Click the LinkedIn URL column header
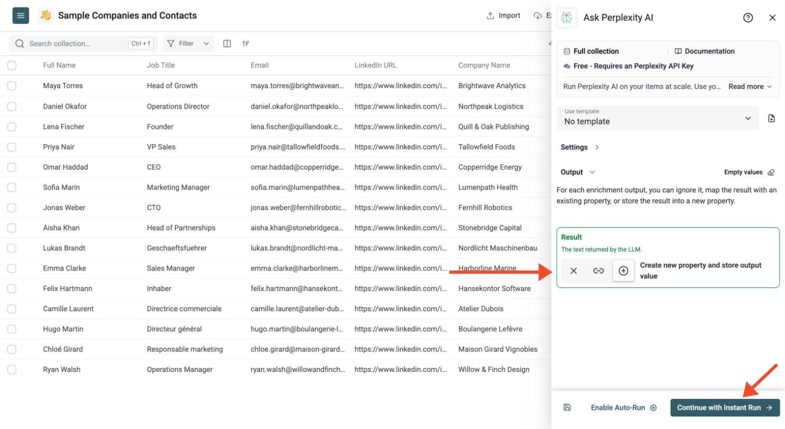The width and height of the screenshot is (785, 429). [x=375, y=66]
